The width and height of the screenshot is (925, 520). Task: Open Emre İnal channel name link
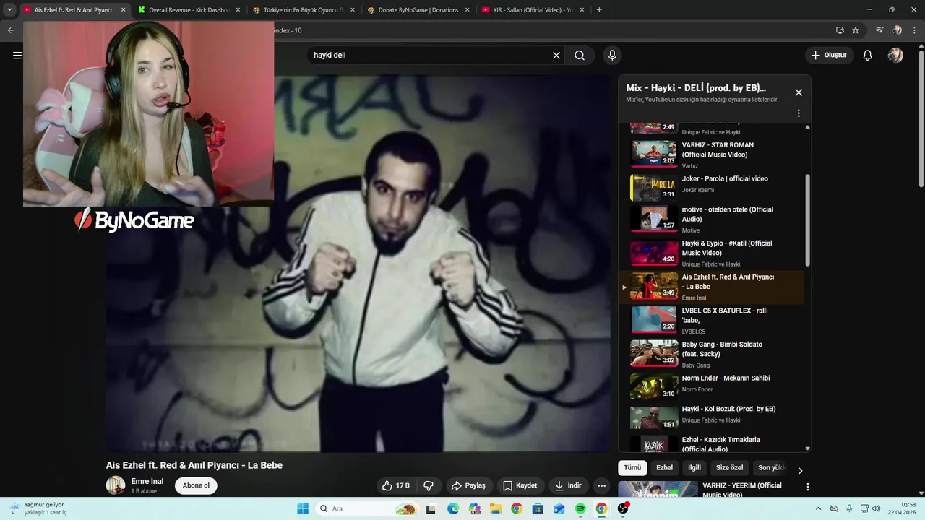pos(147,481)
